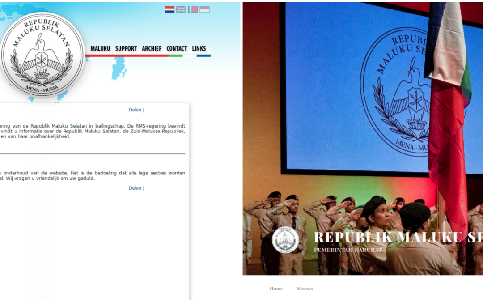Select the Dutch flag language icon
Viewport: 483px width, 302px height.
point(169,9)
